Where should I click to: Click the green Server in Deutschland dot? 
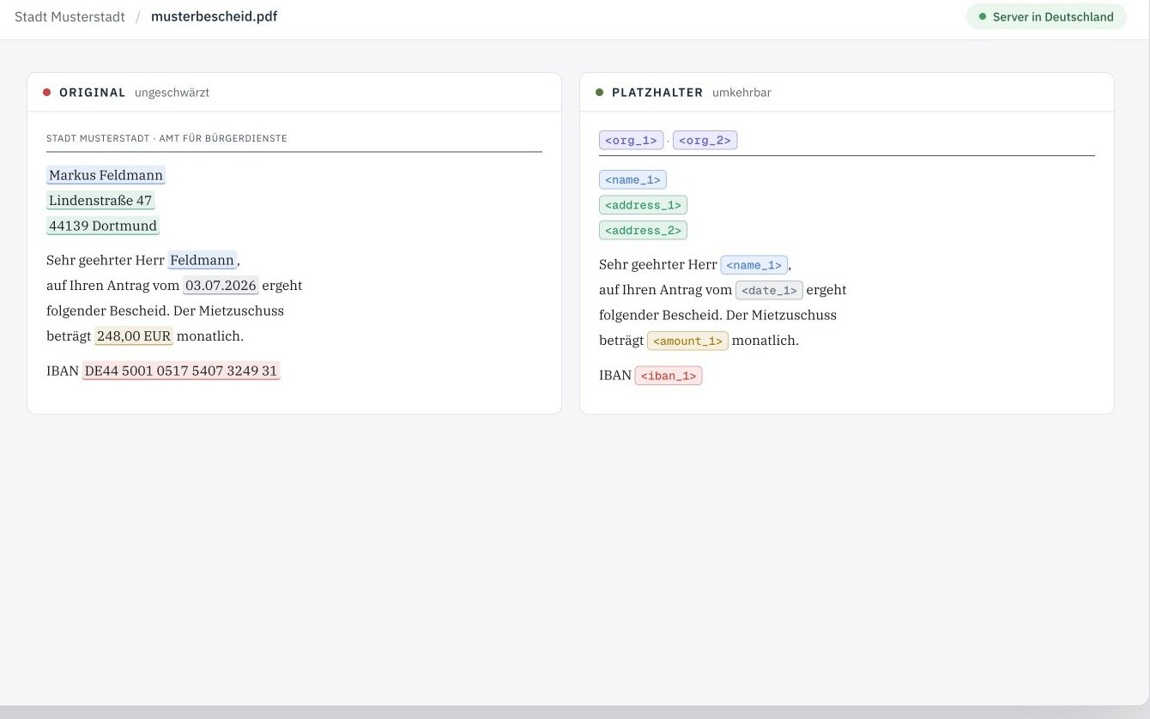(983, 16)
